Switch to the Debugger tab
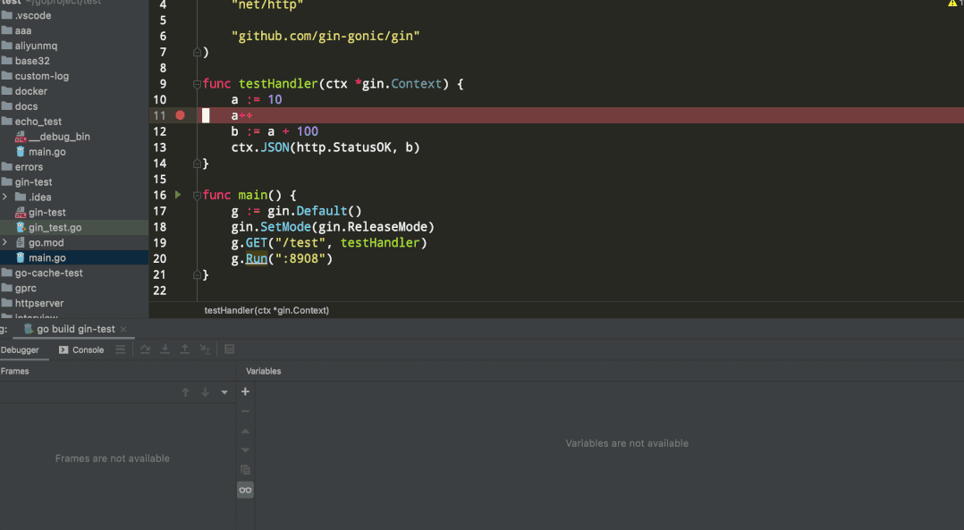Screen dimensions: 964x530 click(20, 349)
